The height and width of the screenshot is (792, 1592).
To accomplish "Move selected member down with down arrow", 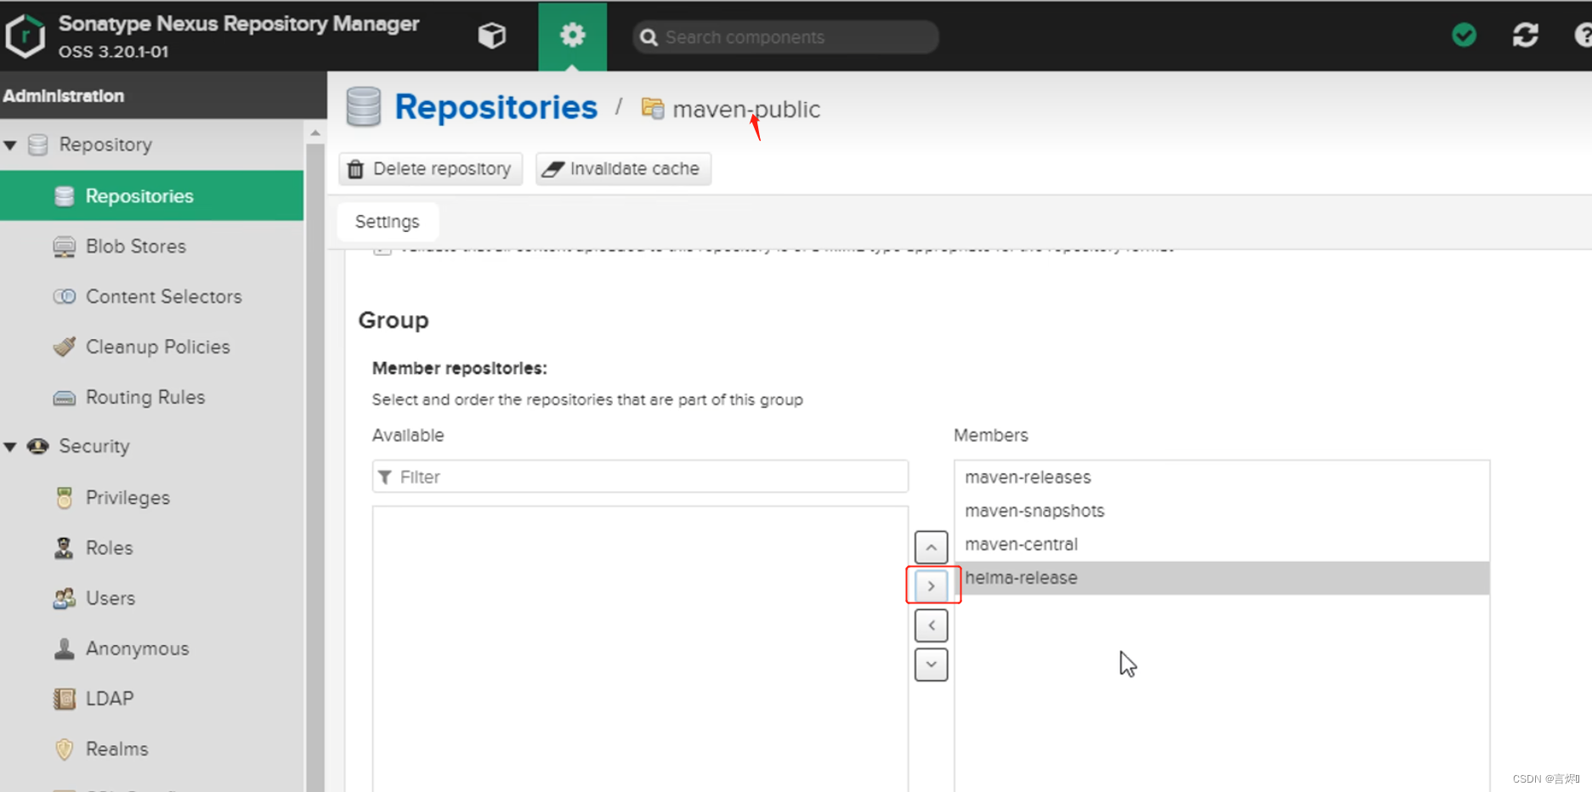I will 931,665.
